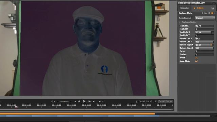Click the playhead marker on the time ruler
Screen dimensions: 217x122
16,107
